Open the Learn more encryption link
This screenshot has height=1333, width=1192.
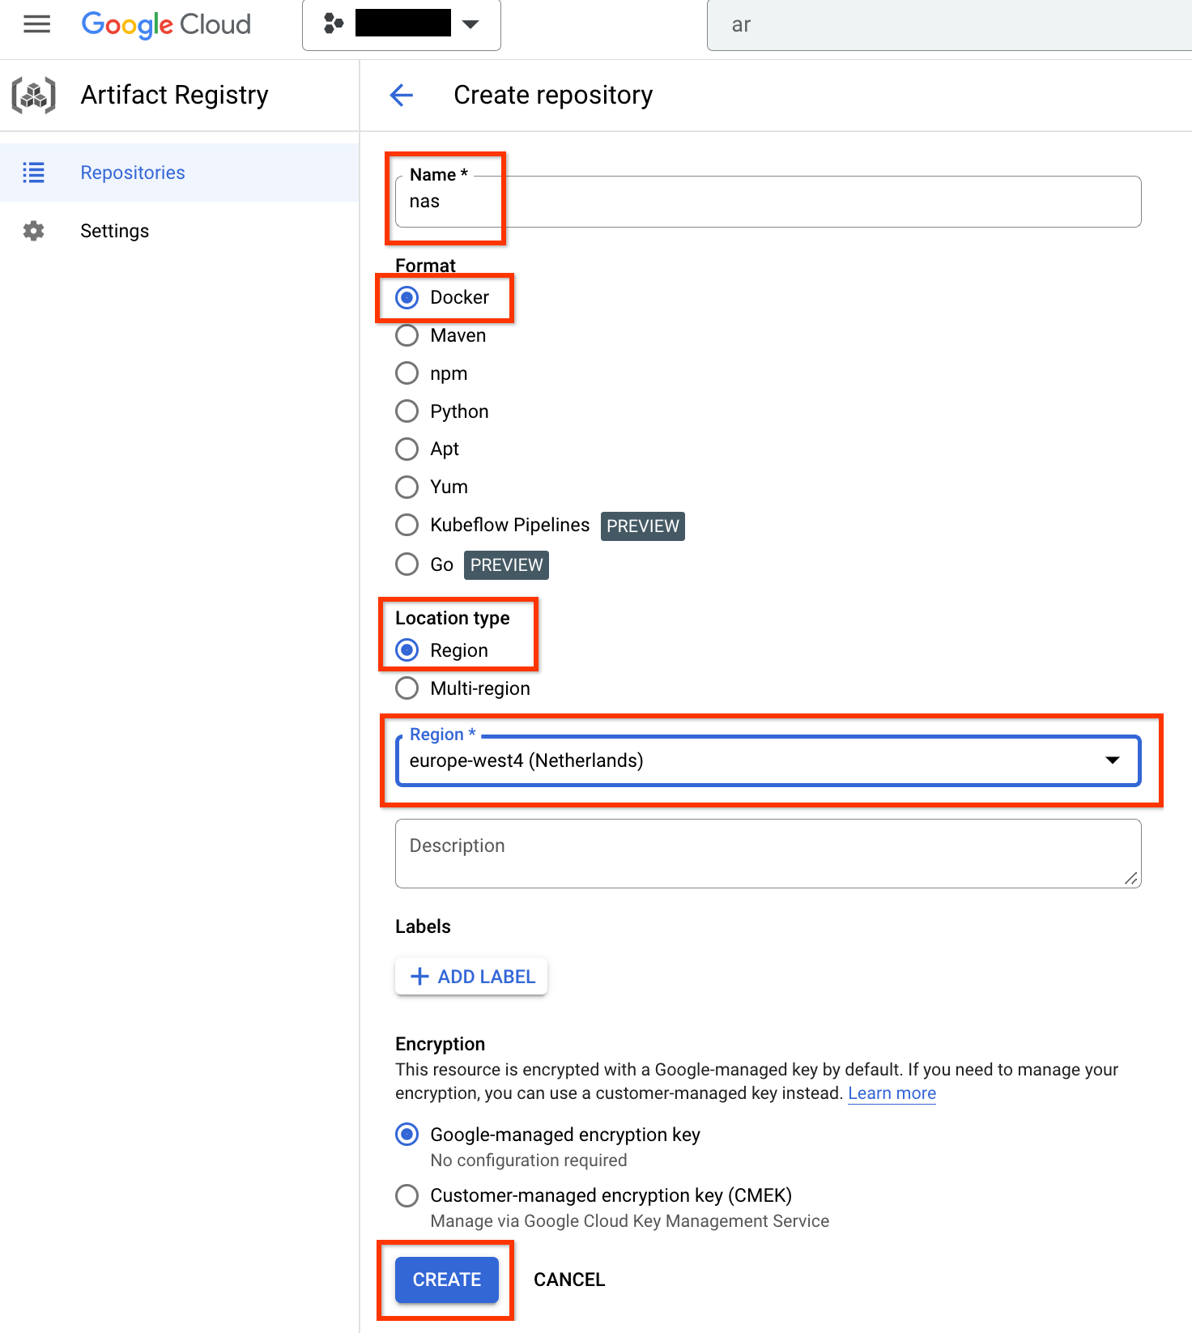(892, 1092)
